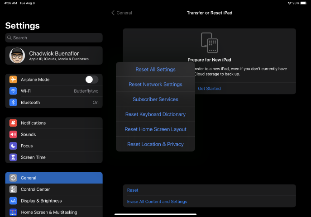The width and height of the screenshot is (311, 217).
Task: Choose Reset Location & Privacy
Action: [x=156, y=144]
